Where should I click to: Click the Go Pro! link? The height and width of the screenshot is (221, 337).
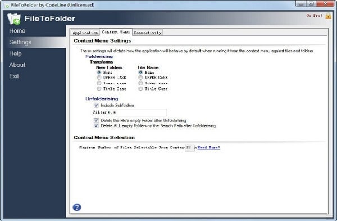(x=314, y=16)
